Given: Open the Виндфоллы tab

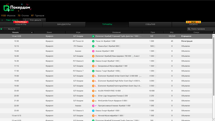Looking at the screenshot, I should (x=64, y=24).
